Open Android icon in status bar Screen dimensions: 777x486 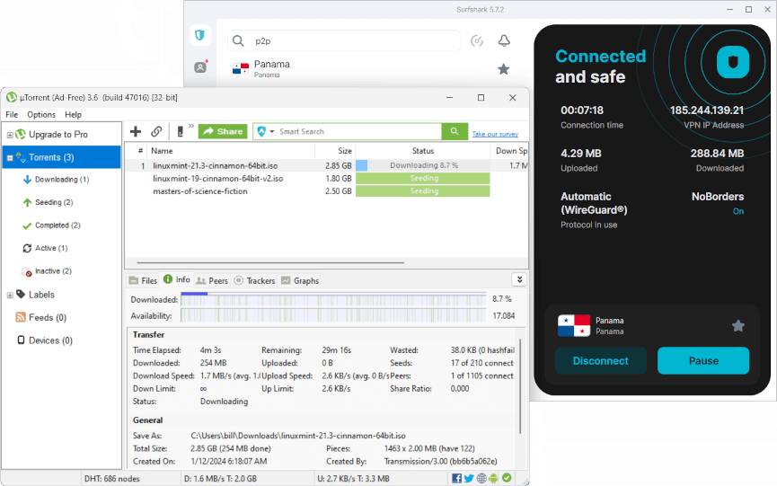pyautogui.click(x=493, y=478)
